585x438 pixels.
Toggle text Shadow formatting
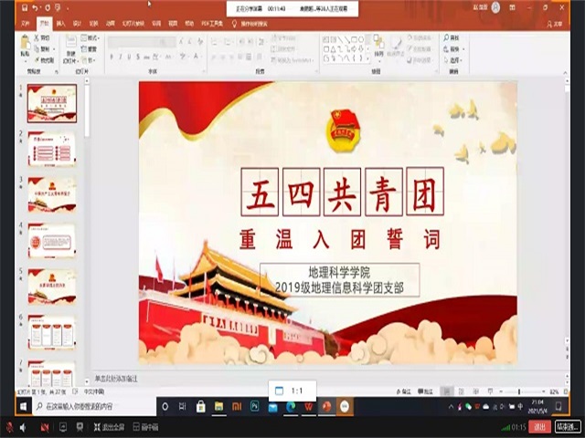click(x=138, y=57)
